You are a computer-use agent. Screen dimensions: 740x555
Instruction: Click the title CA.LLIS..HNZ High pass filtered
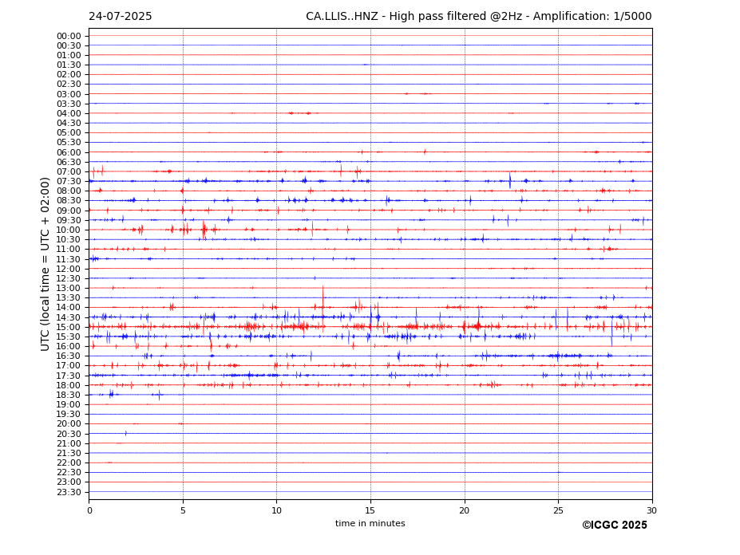point(478,17)
